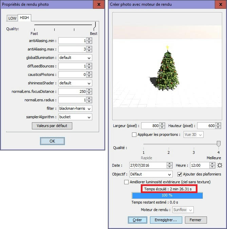Image resolution: width=227 pixels, height=229 pixels.
Task: Close the Propriétés de rendu photo dialog
Action: pyautogui.click(x=99, y=4)
